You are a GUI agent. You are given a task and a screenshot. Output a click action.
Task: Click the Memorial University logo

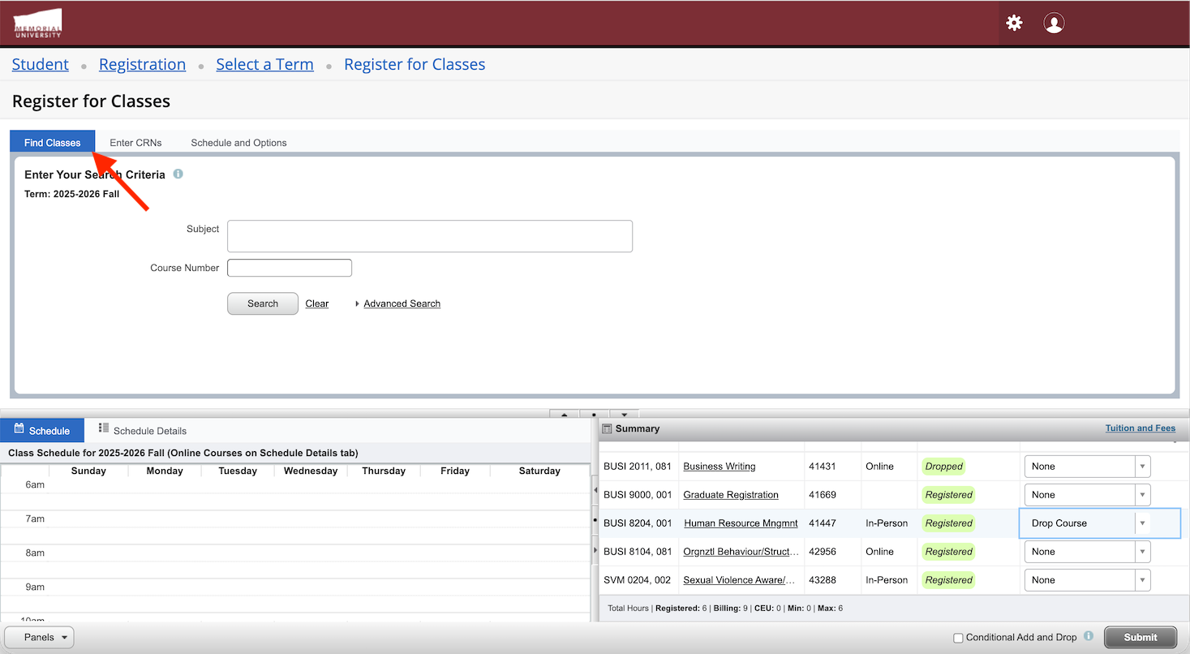coord(37,24)
